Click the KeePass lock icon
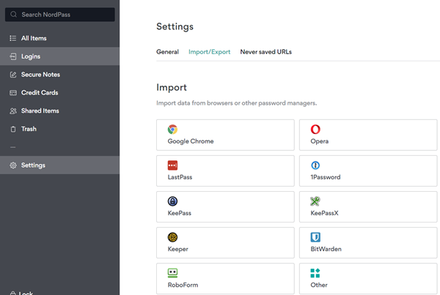The width and height of the screenshot is (440, 295). click(173, 201)
